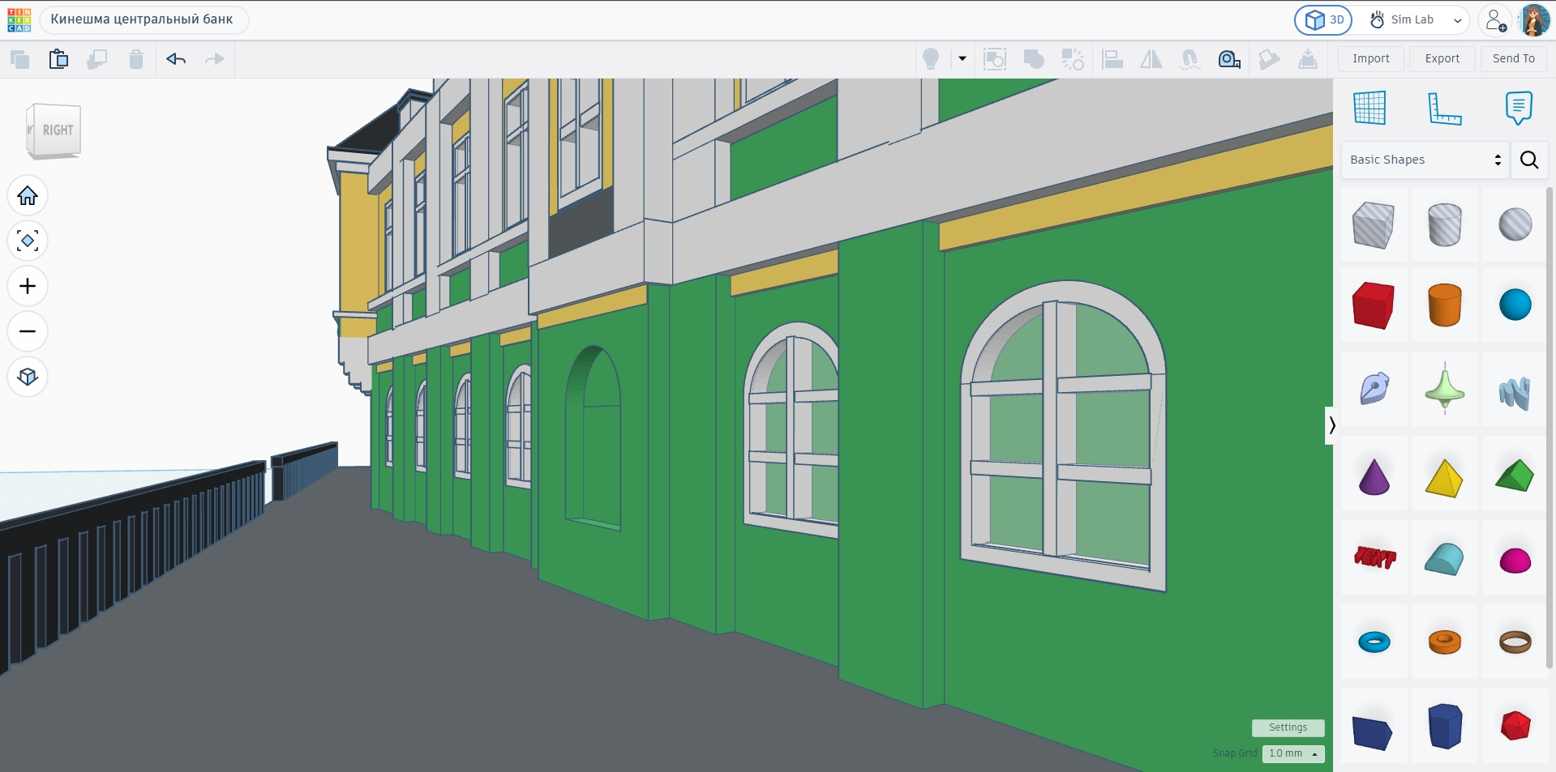Click the Duplicate and repeat icon

97,59
